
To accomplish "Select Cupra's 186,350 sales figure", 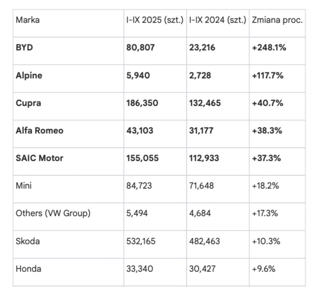I will click(142, 103).
